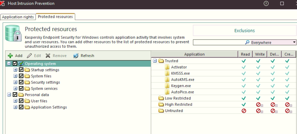Uncheck the User files checkbox
The height and width of the screenshot is (134, 297).
pos(21,101)
